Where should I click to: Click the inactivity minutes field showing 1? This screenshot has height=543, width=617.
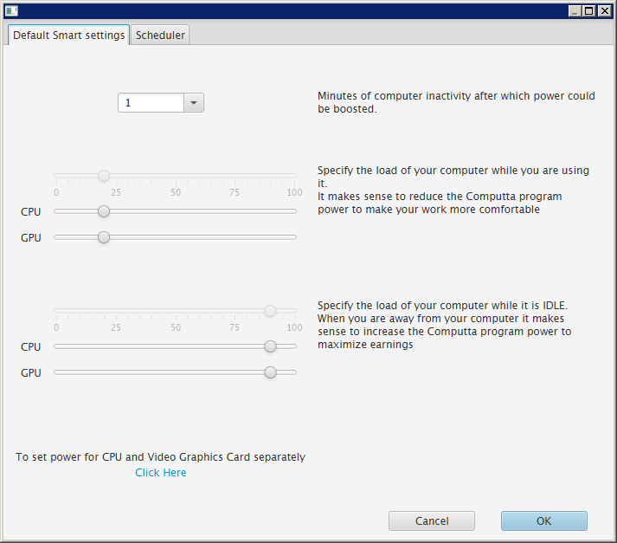(x=151, y=103)
